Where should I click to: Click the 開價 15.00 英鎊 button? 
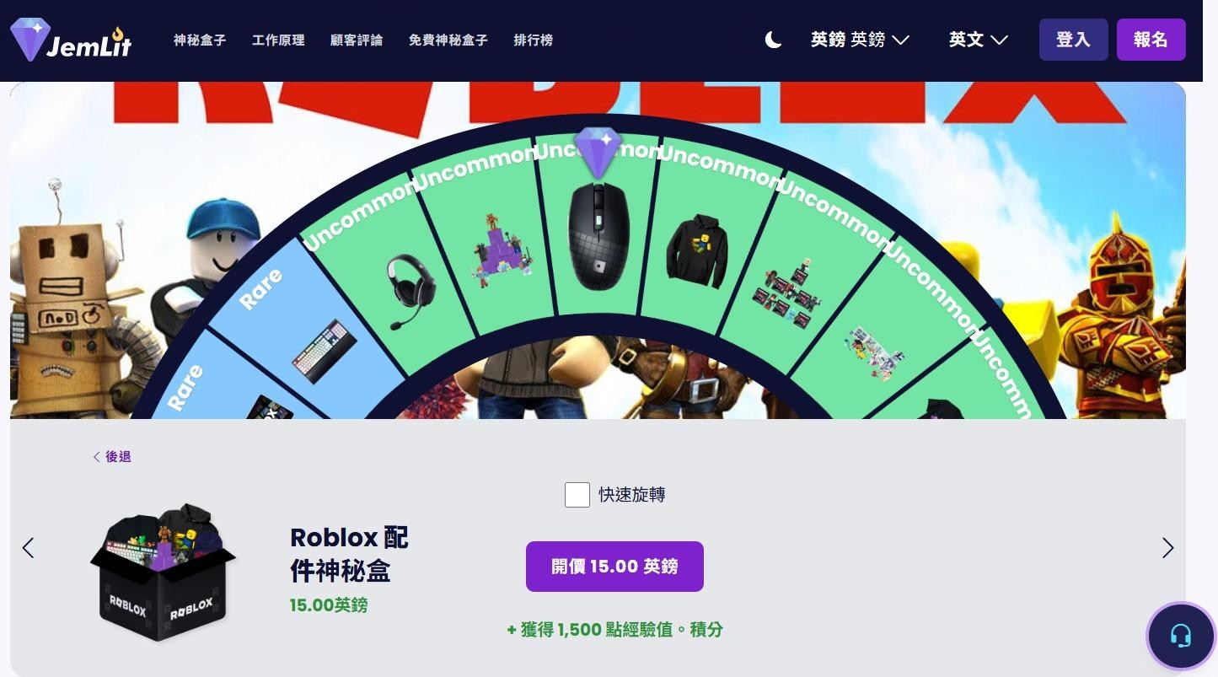click(x=614, y=567)
